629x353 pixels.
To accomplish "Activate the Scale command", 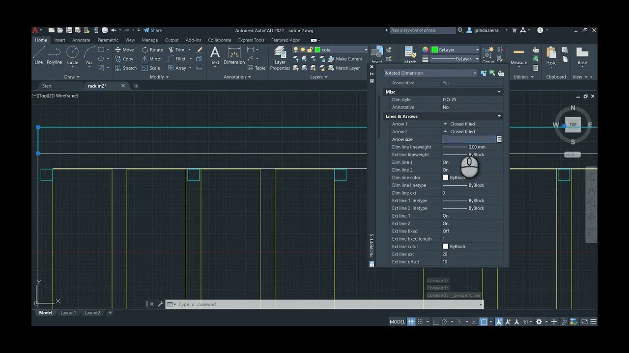I will [151, 68].
